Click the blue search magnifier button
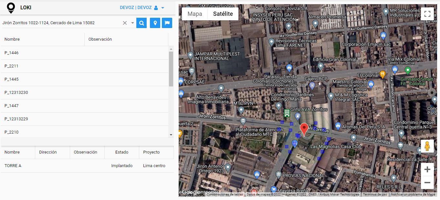The image size is (440, 200). click(x=141, y=23)
